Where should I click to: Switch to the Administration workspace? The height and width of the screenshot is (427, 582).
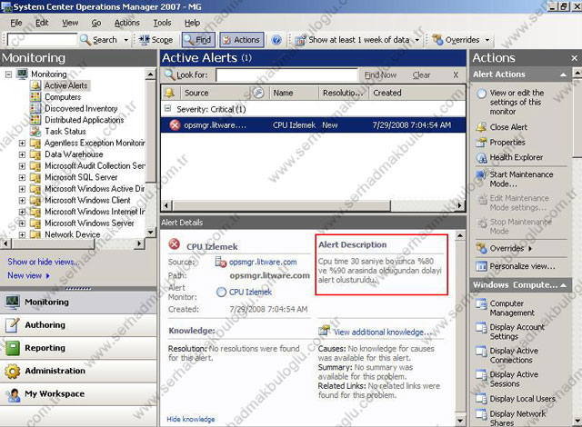(x=78, y=371)
